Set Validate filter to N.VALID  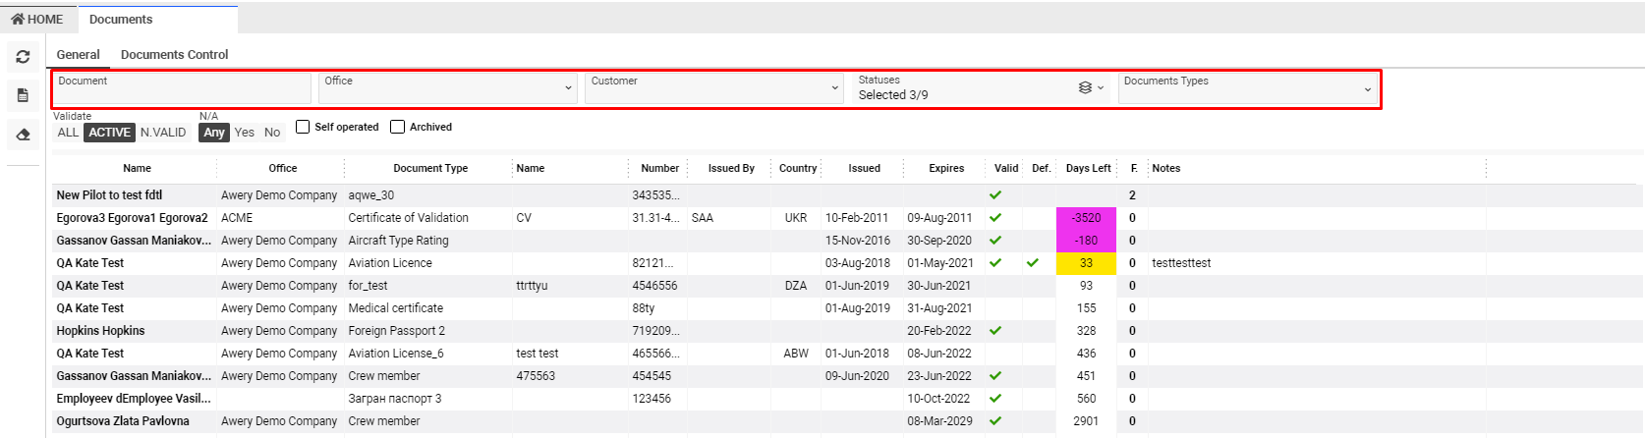point(163,133)
